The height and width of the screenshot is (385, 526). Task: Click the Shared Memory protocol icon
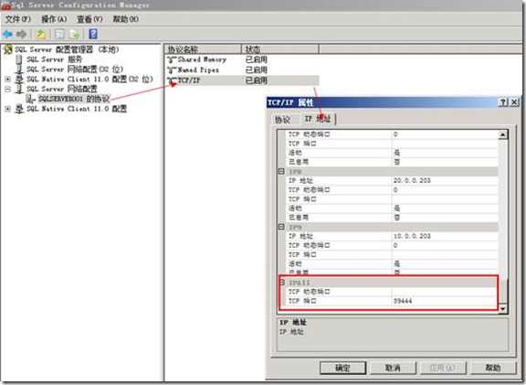pyautogui.click(x=172, y=60)
